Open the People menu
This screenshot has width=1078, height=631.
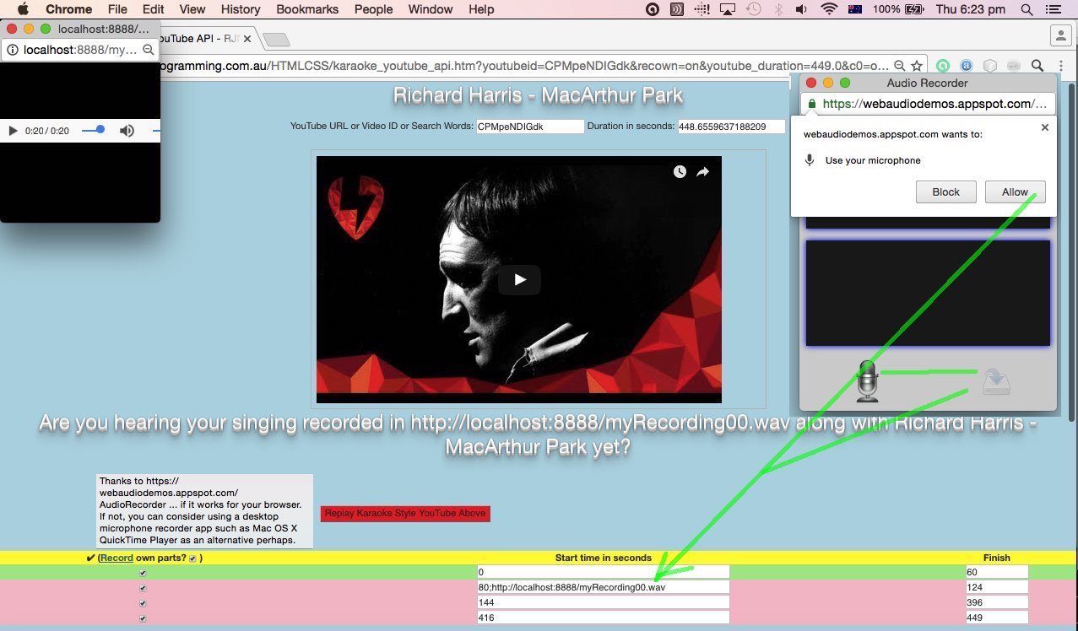(x=373, y=9)
